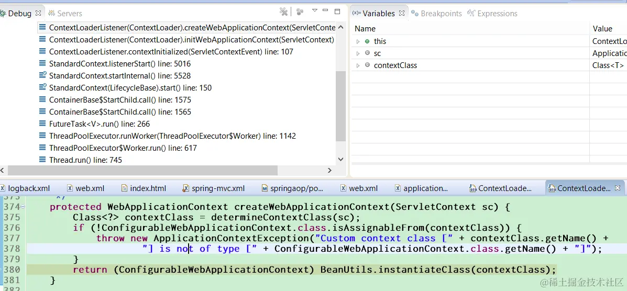Image resolution: width=627 pixels, height=291 pixels.
Task: Click the Debug vertical scrollbar thumb
Action: pyautogui.click(x=340, y=106)
